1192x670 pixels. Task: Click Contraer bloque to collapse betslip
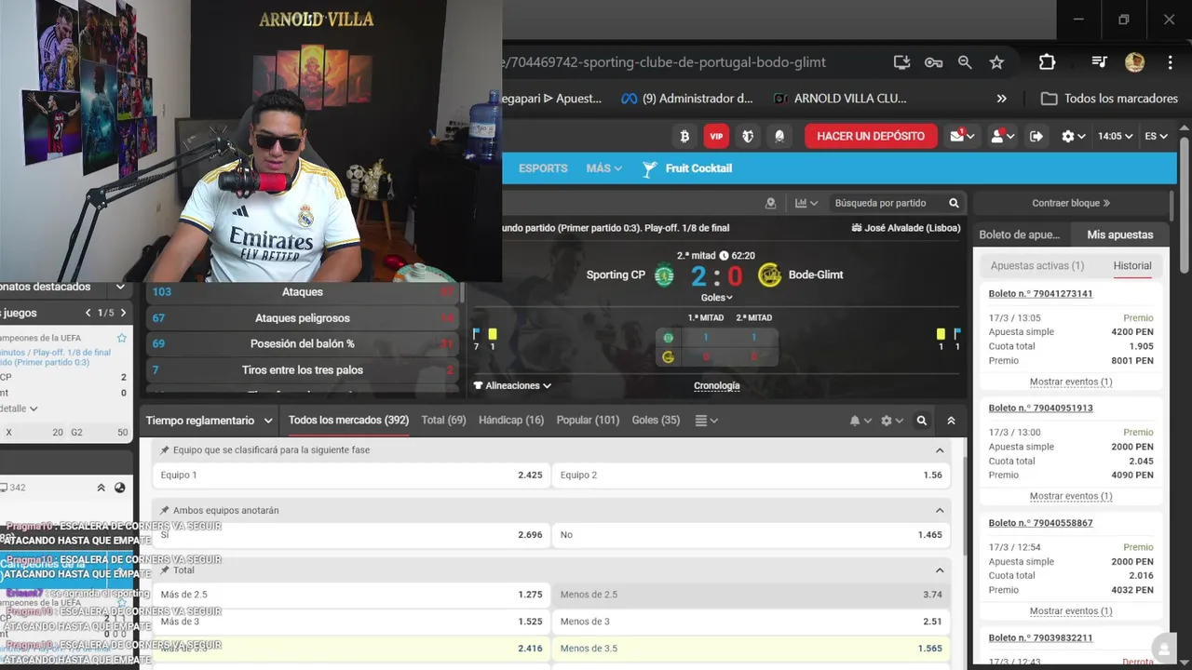coord(1071,203)
